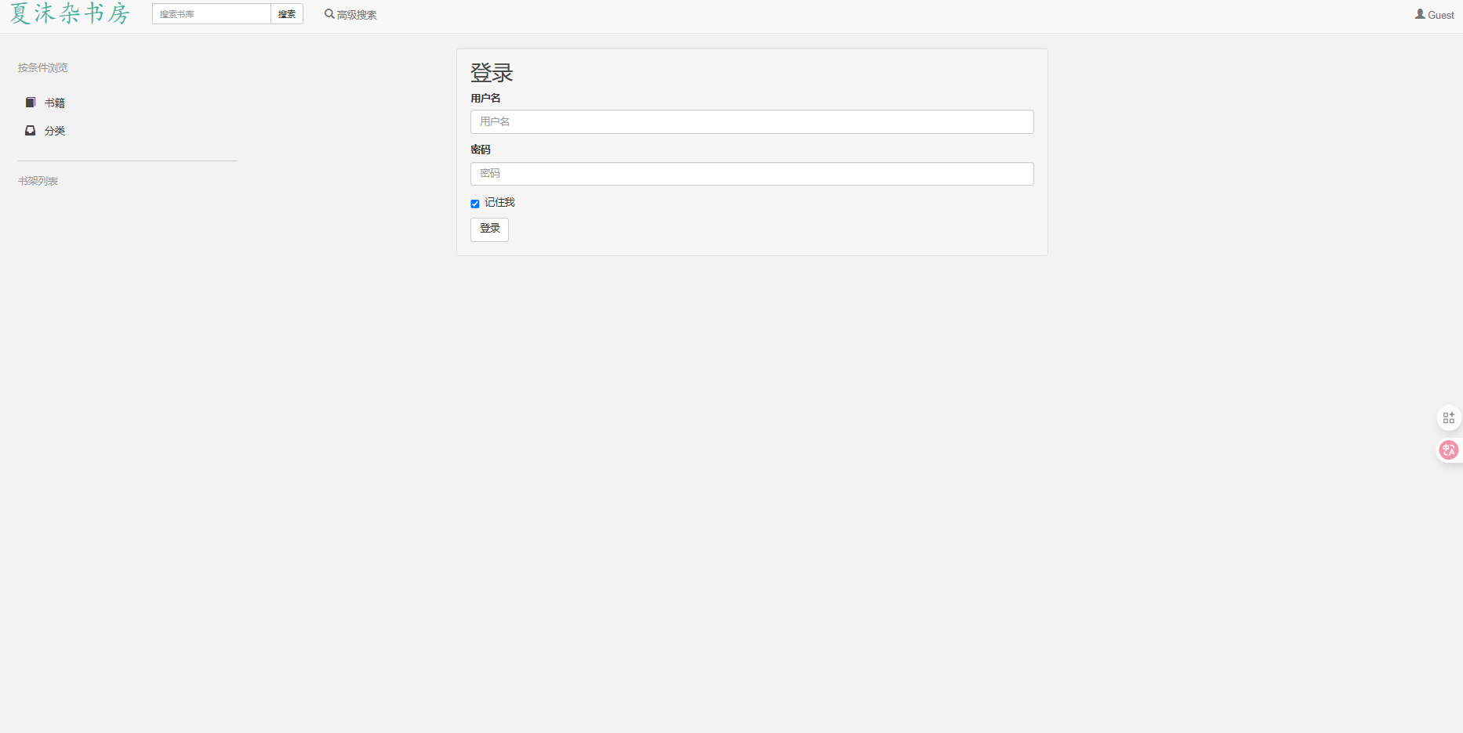The image size is (1463, 733).
Task: Click the floating widget grid icon
Action: (x=1449, y=417)
